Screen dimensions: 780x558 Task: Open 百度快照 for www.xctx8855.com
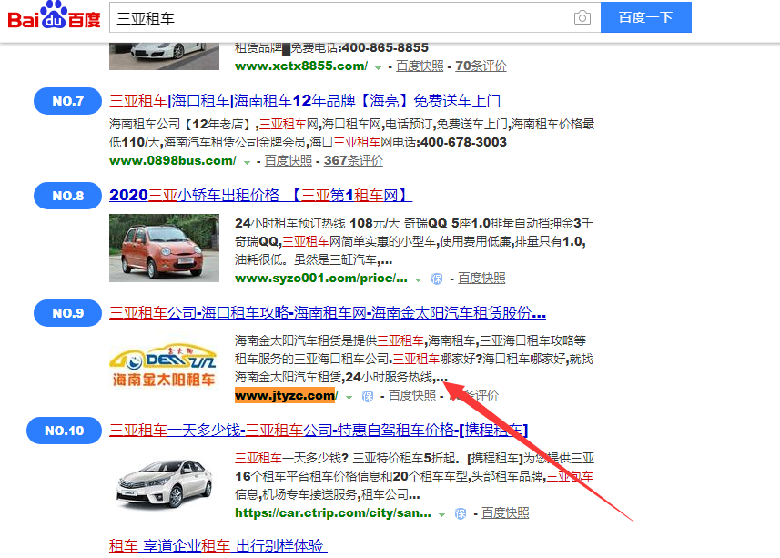(x=420, y=66)
